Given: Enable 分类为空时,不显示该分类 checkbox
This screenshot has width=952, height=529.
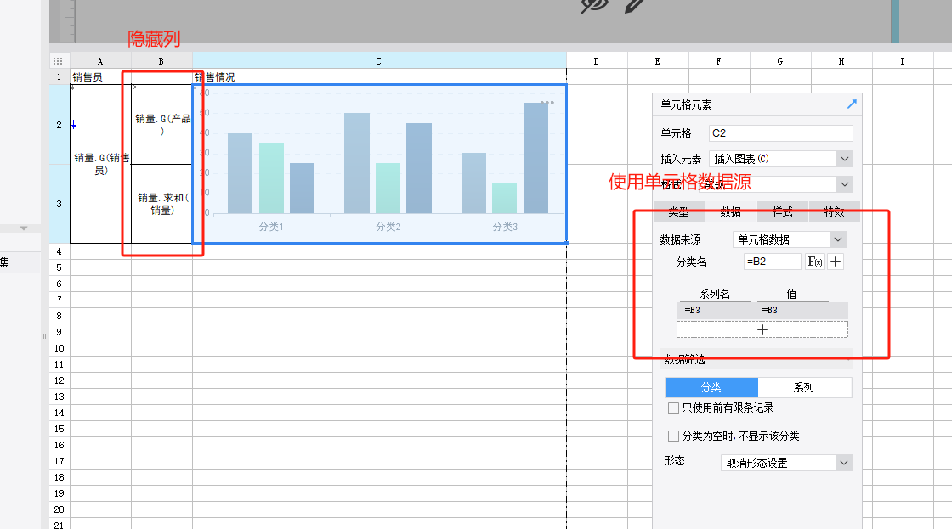Looking at the screenshot, I should [x=673, y=436].
